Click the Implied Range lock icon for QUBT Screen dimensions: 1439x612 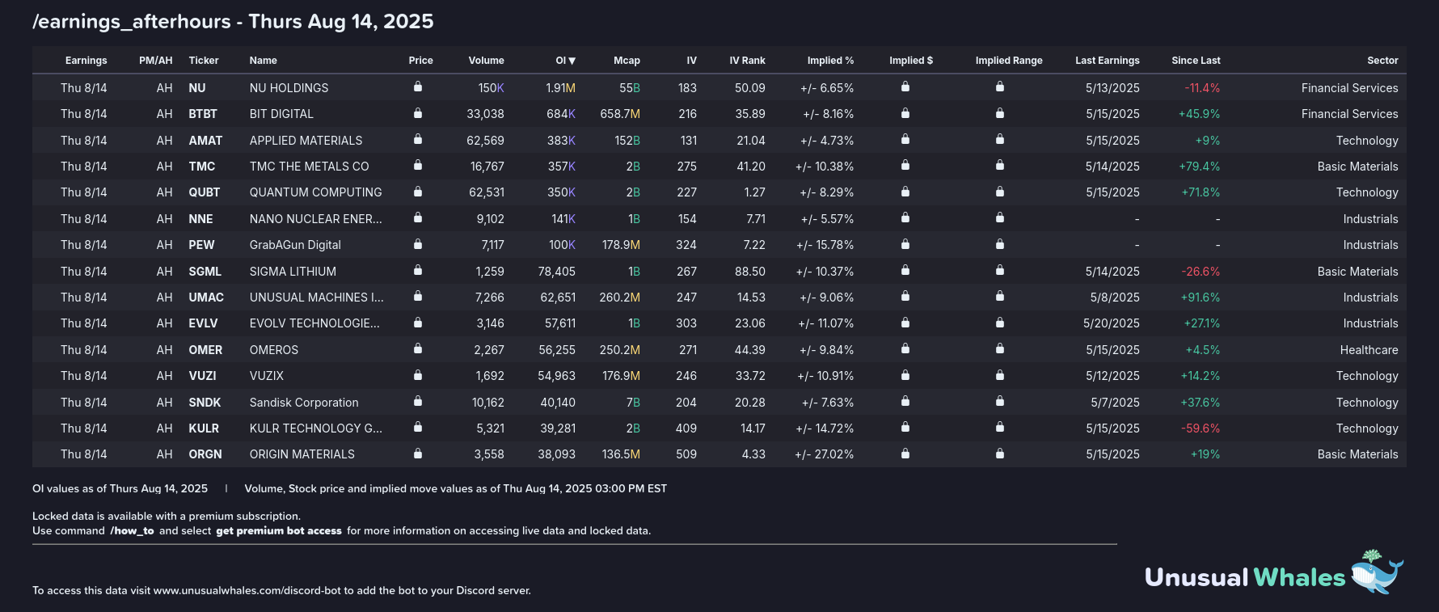[x=1000, y=192]
